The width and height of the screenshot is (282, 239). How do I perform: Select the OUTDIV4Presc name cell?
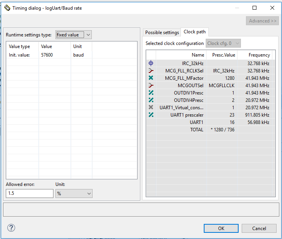[181, 100]
